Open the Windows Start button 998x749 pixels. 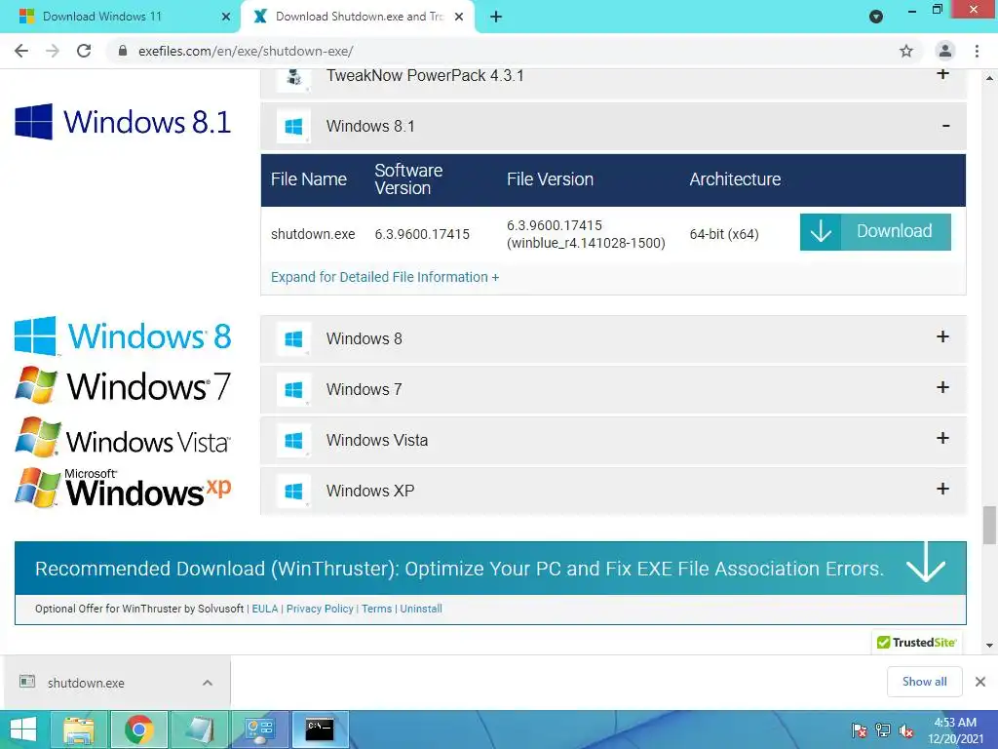[23, 729]
